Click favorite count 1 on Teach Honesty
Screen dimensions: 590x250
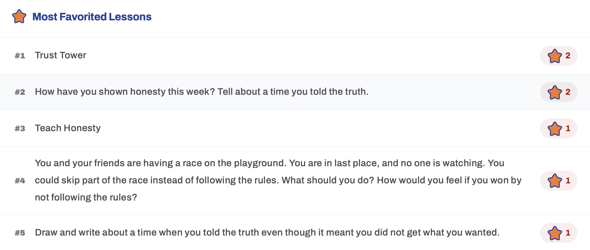568,128
